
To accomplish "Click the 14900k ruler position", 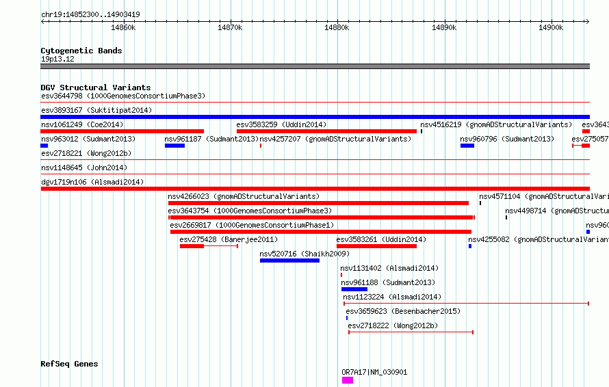I will pos(551,27).
